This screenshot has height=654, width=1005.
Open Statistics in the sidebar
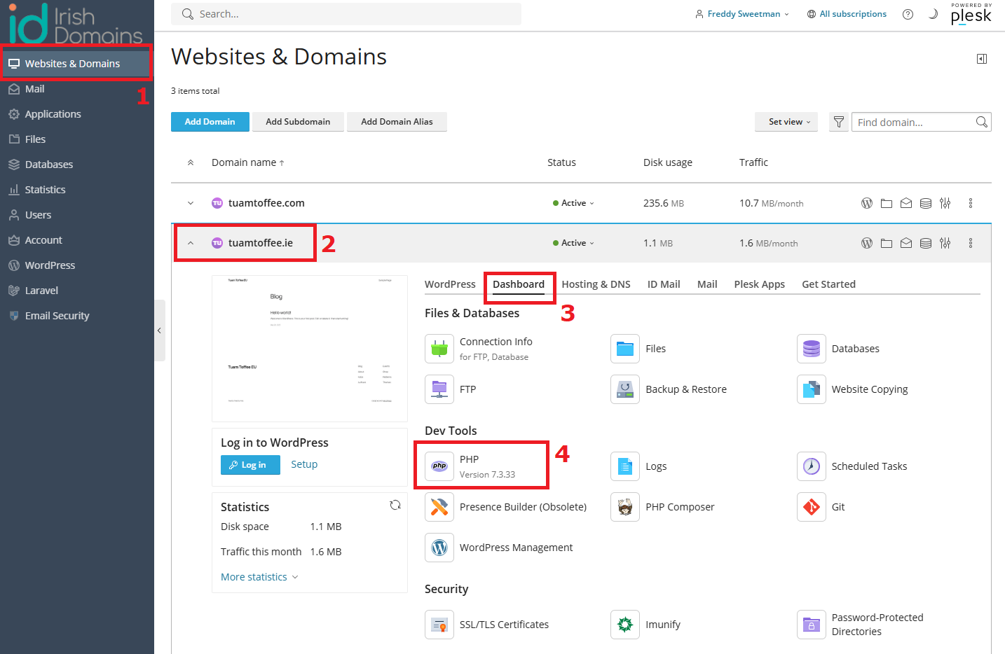tap(77, 190)
